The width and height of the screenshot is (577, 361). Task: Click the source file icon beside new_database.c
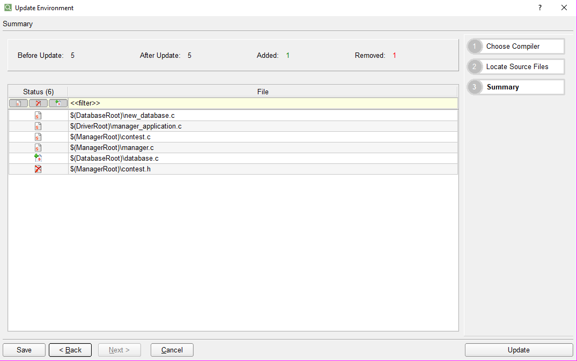[38, 115]
